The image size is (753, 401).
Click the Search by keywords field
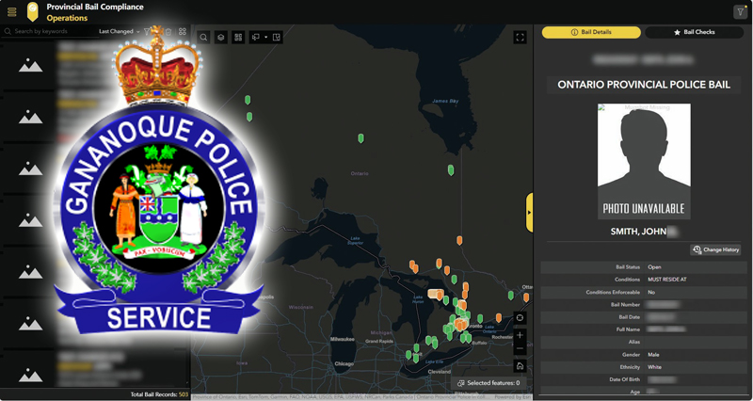point(52,31)
